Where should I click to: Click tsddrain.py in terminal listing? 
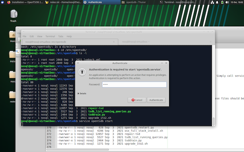(96, 115)
